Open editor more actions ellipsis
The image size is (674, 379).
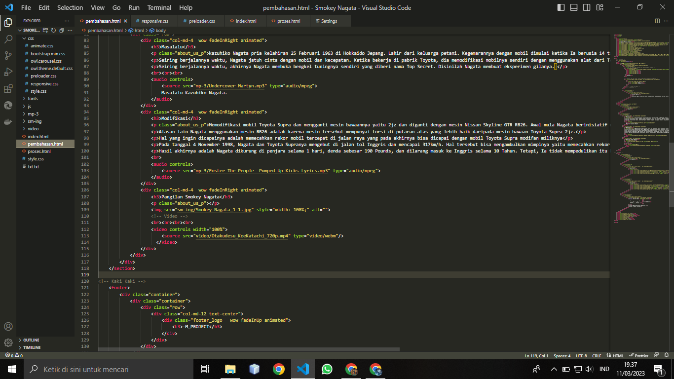[667, 21]
